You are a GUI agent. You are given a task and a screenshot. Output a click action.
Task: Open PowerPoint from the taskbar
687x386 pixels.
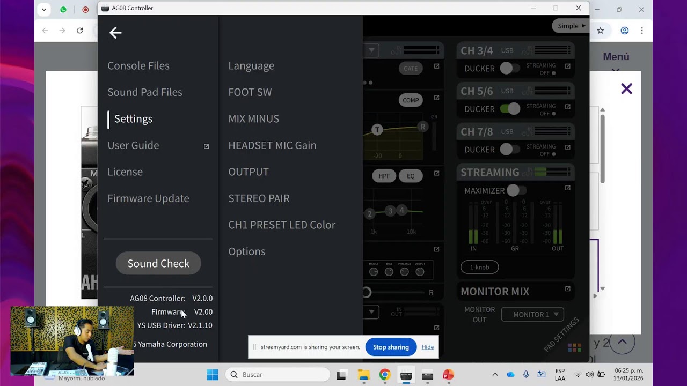449,375
